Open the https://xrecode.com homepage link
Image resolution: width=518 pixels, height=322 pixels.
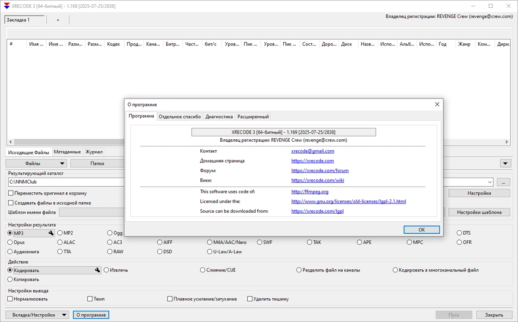click(x=313, y=161)
